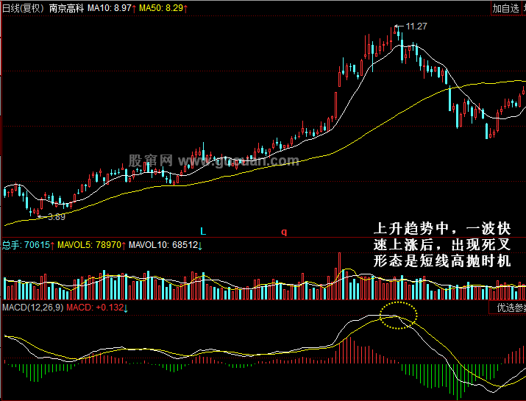526x401 pixels.
Task: Select the MA10 moving average indicator label
Action: pos(109,7)
